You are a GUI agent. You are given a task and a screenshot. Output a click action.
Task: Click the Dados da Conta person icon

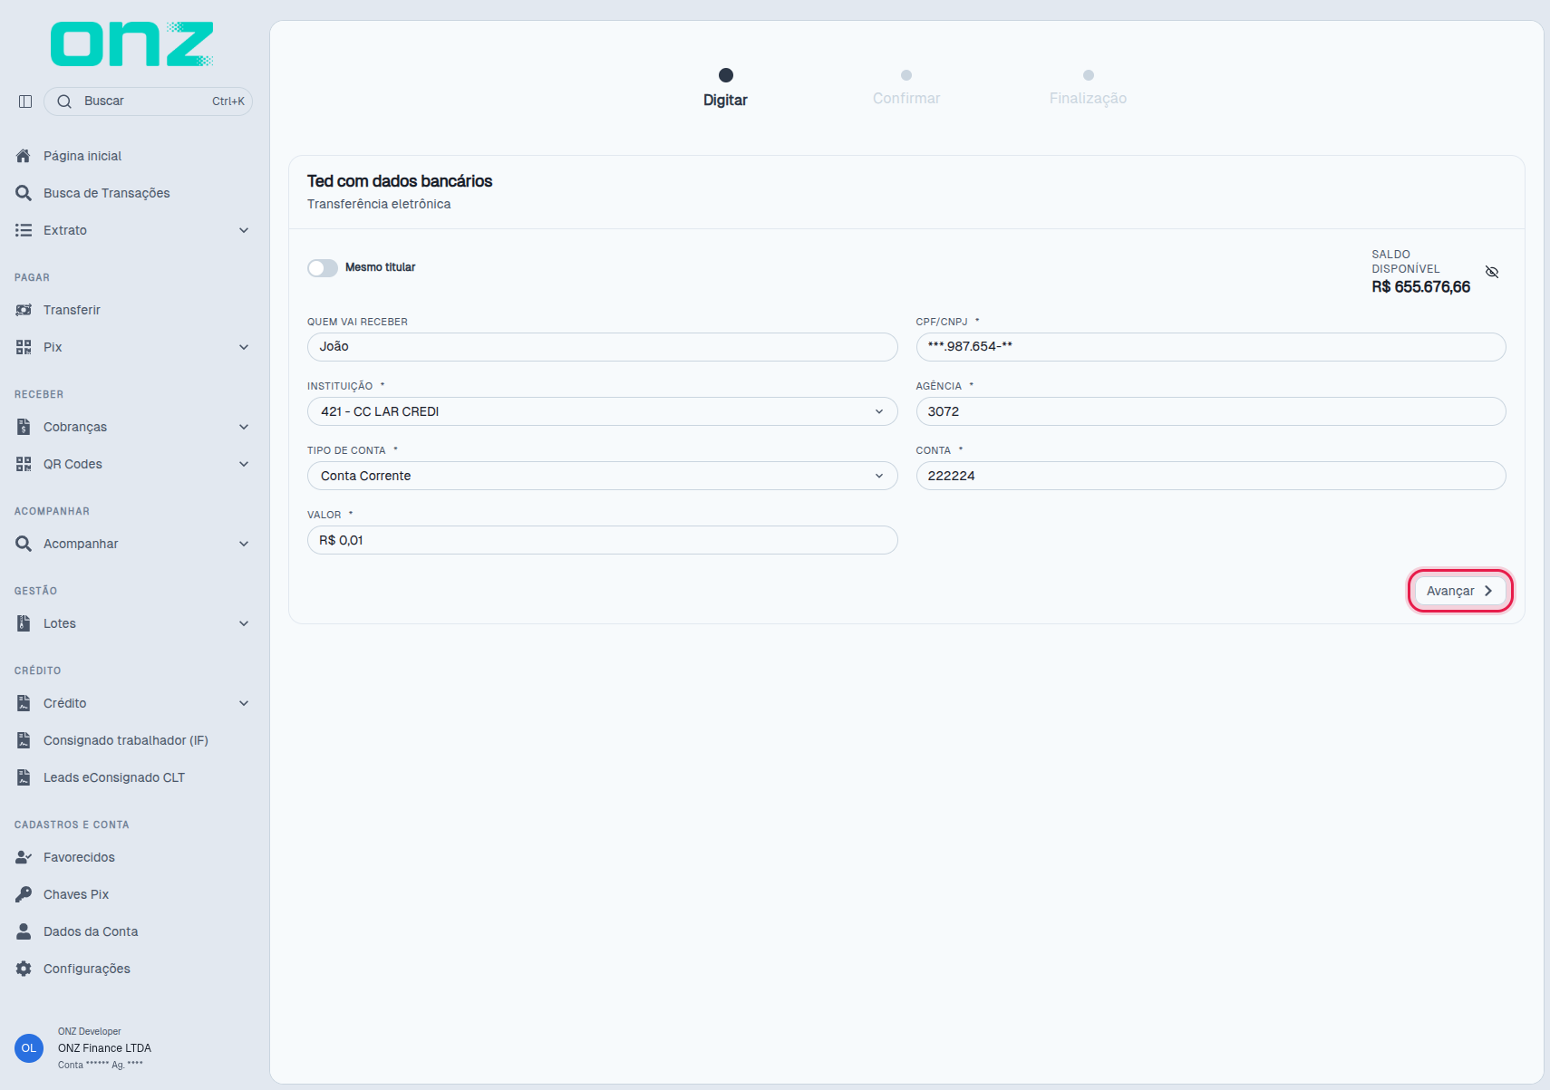(x=24, y=931)
